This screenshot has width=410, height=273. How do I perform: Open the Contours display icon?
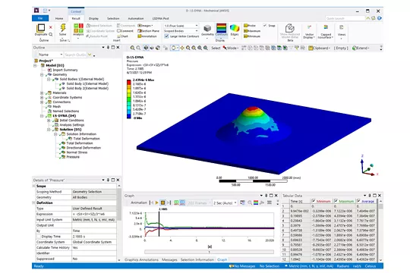(x=221, y=28)
